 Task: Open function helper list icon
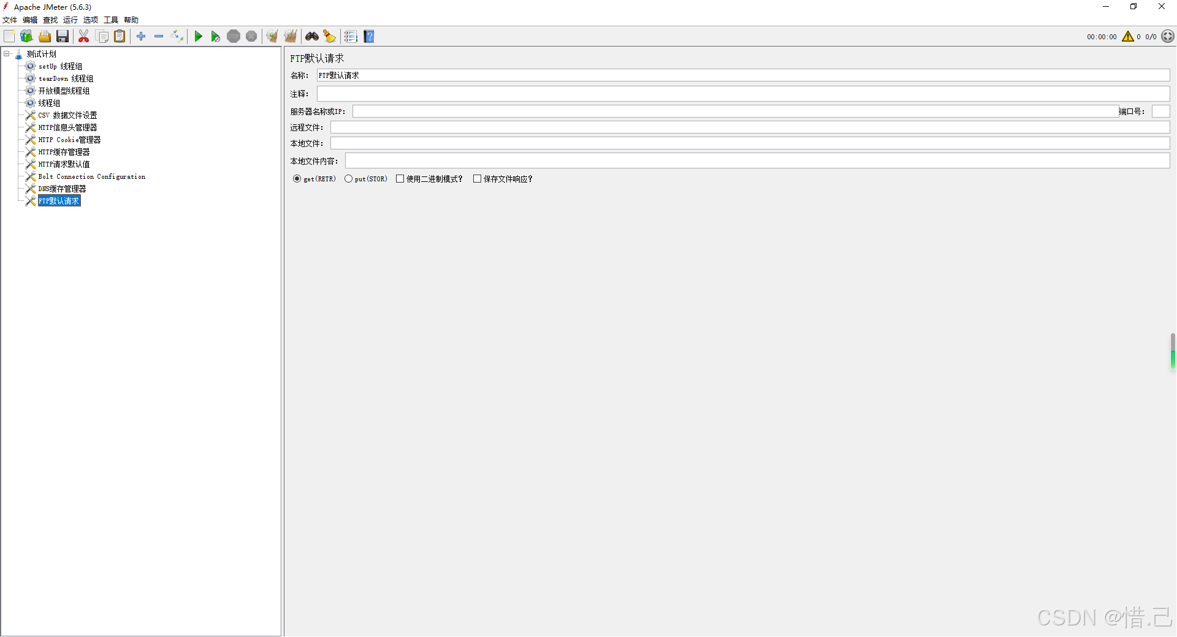pos(351,37)
